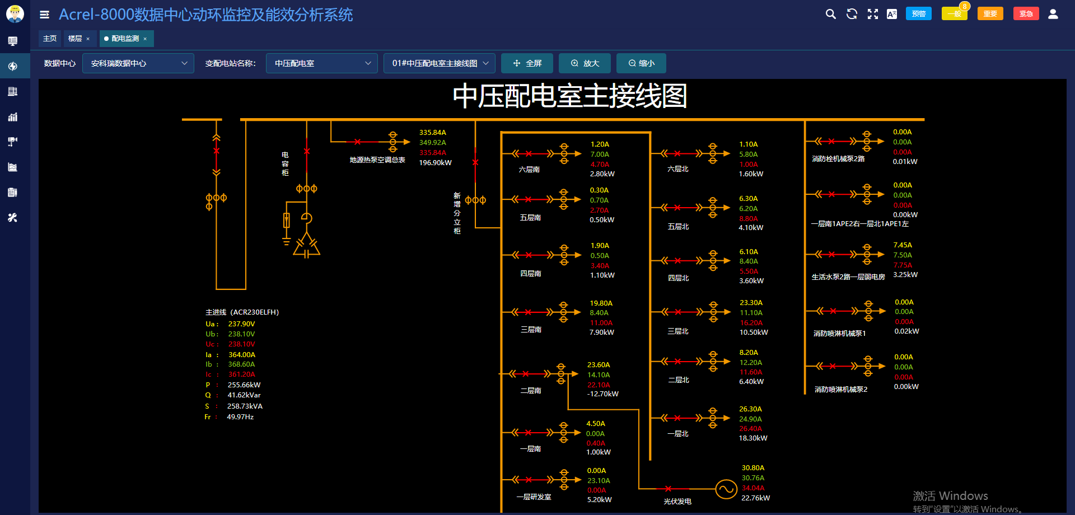
Task: Expand the 中压配电室 substation dropdown
Action: click(322, 63)
